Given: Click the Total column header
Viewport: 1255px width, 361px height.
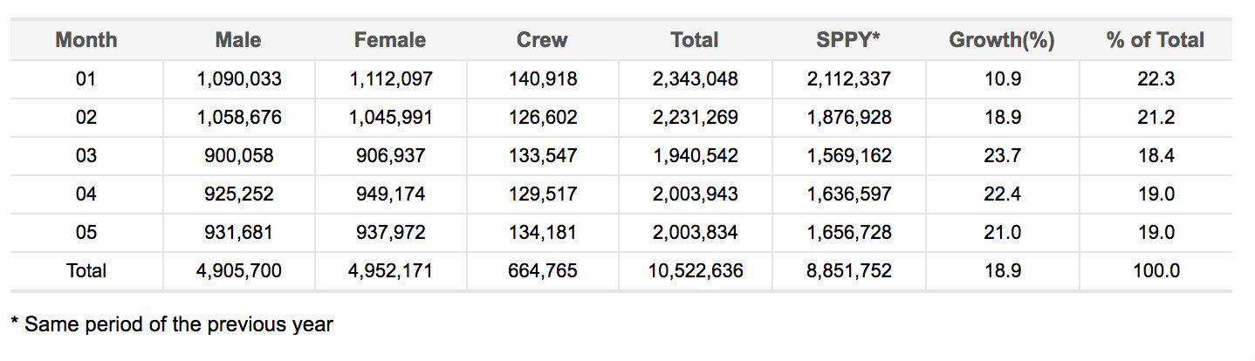Looking at the screenshot, I should pos(695,40).
